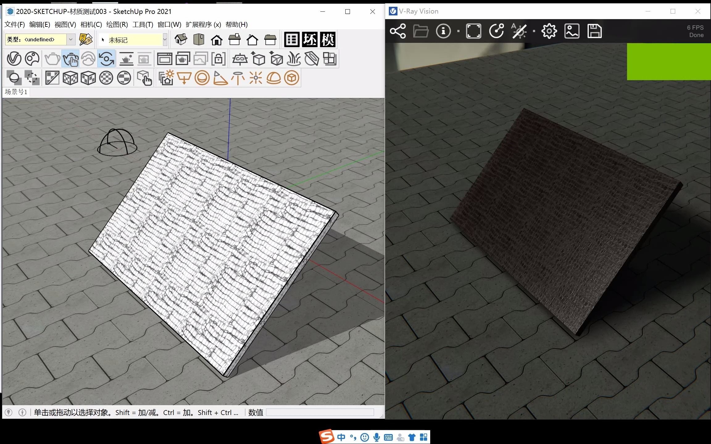Click the share button in V-Ray Vision

[398, 31]
